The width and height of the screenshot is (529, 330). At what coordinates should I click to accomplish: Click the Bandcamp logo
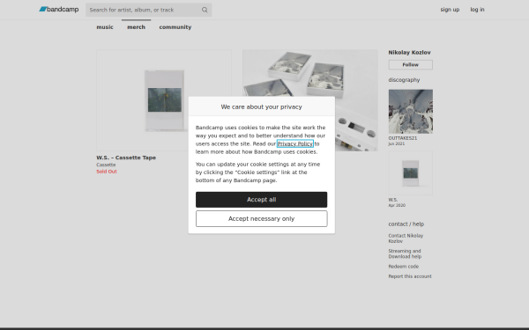59,10
